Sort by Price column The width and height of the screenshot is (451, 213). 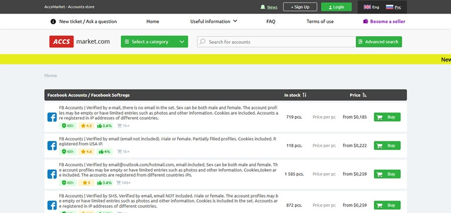click(358, 95)
